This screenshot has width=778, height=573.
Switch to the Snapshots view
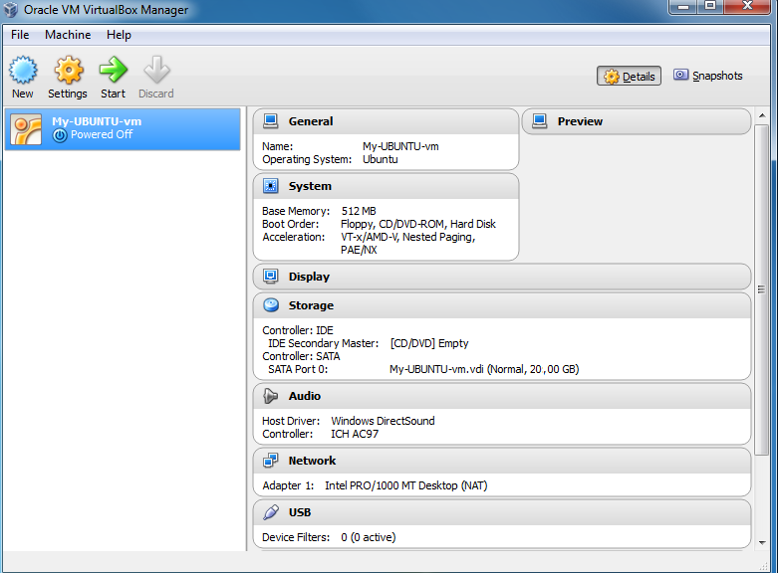708,76
